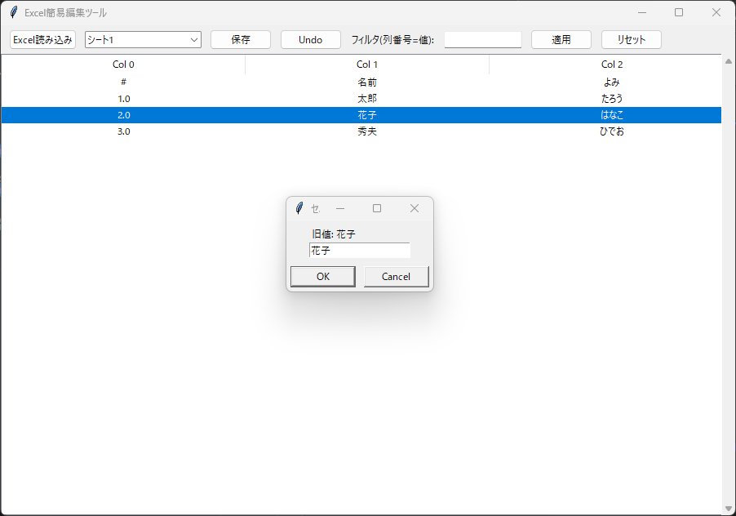Click the feather icon in dialog title bar
736x516 pixels.
click(x=299, y=208)
